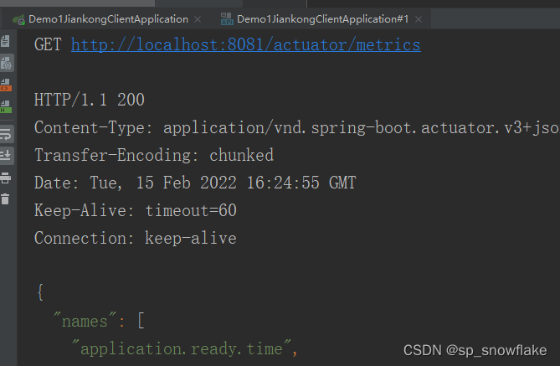The height and width of the screenshot is (366, 560).
Task: Click the trash clear-all icon
Action: pos(5,198)
